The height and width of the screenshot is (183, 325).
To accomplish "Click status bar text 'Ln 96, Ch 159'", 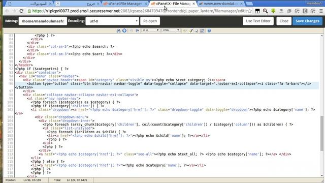I will [x=32, y=180].
